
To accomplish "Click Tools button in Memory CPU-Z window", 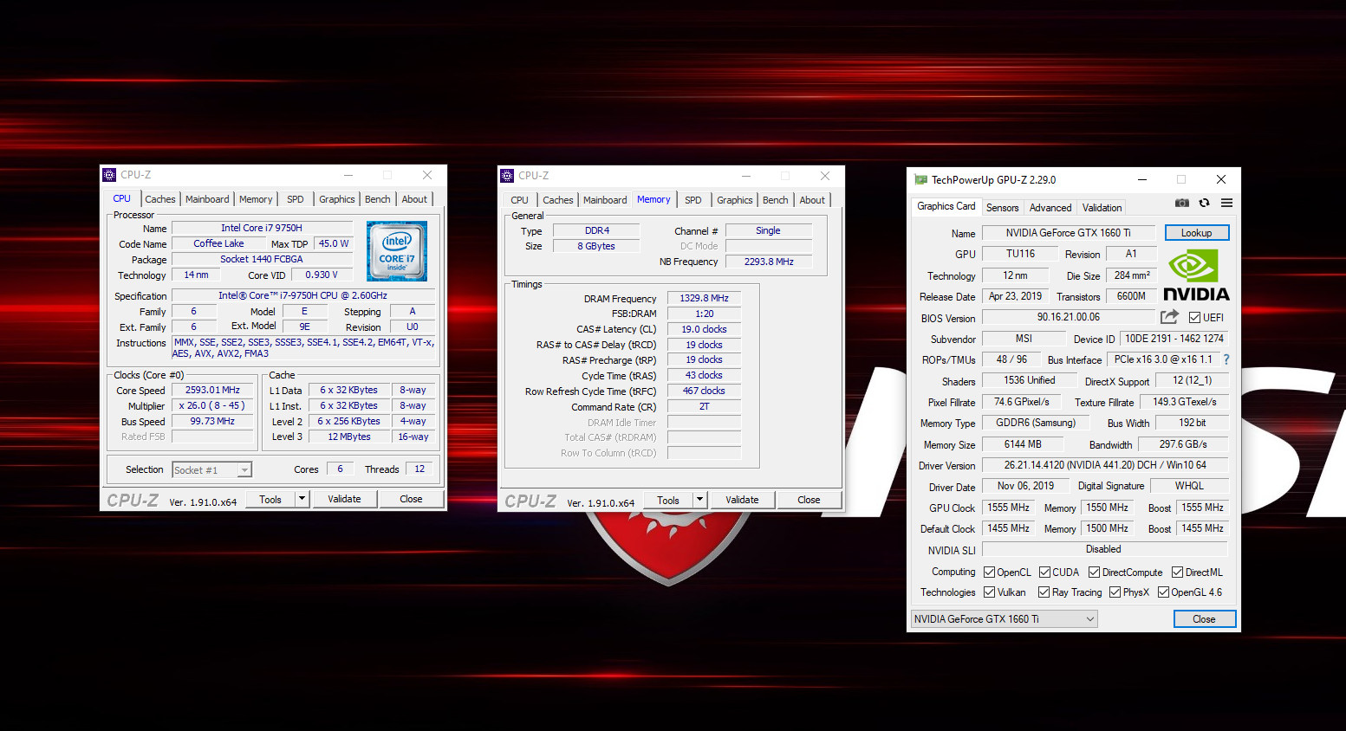I will pos(668,500).
